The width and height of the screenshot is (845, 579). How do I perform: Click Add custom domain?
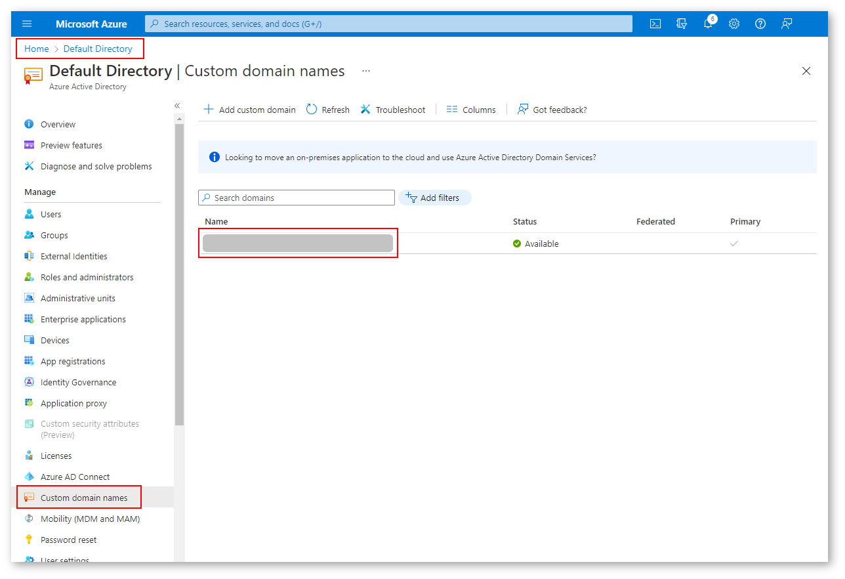[x=249, y=110]
